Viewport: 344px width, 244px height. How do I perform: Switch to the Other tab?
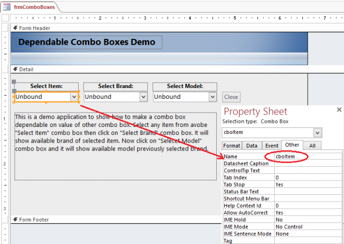[x=292, y=145]
